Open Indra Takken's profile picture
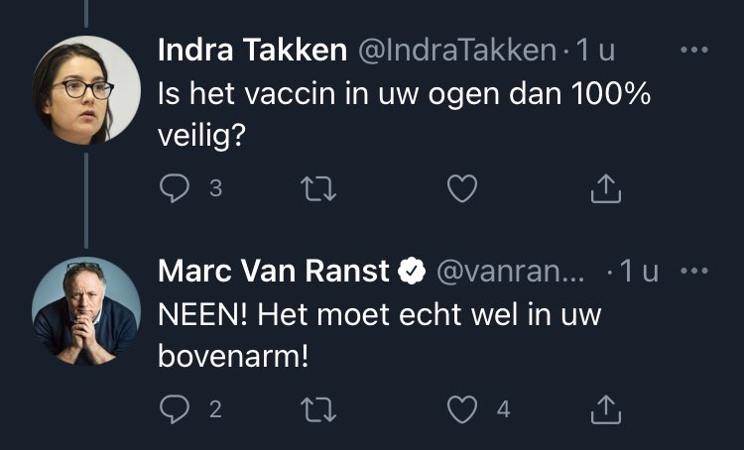This screenshot has height=450, width=744. (x=86, y=90)
